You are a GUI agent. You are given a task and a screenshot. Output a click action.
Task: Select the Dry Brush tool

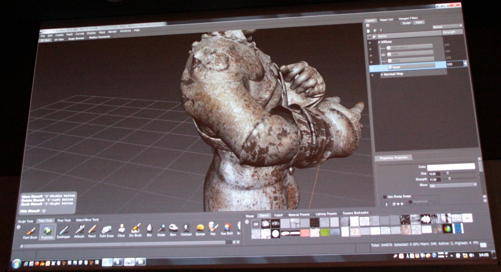pos(136,229)
